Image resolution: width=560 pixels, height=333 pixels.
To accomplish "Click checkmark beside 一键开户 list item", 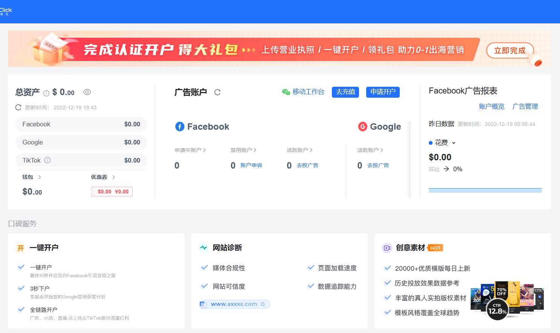I will tap(21, 267).
